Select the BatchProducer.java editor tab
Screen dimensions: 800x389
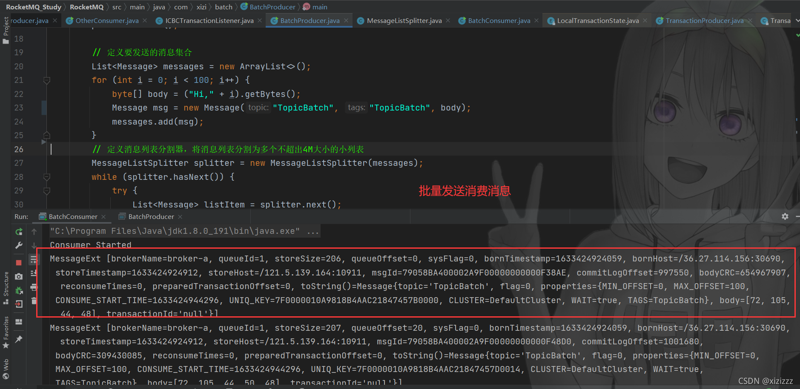click(x=310, y=20)
